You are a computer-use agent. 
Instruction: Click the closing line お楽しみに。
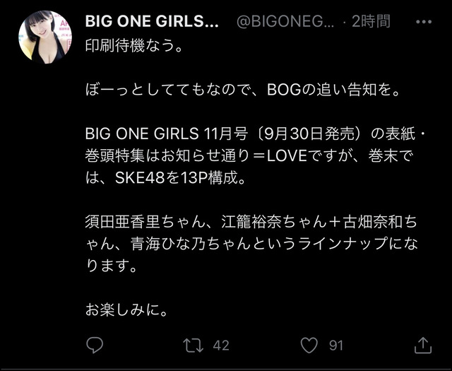[126, 310]
